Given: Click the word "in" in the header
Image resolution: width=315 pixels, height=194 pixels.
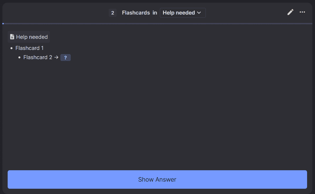Looking at the screenshot, I should [155, 13].
